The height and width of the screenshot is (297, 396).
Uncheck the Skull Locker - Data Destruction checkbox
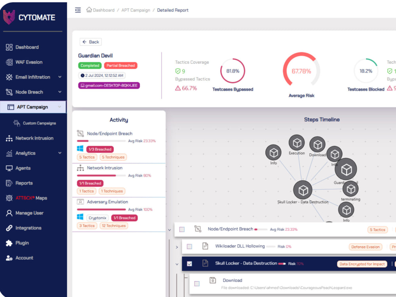pyautogui.click(x=189, y=264)
